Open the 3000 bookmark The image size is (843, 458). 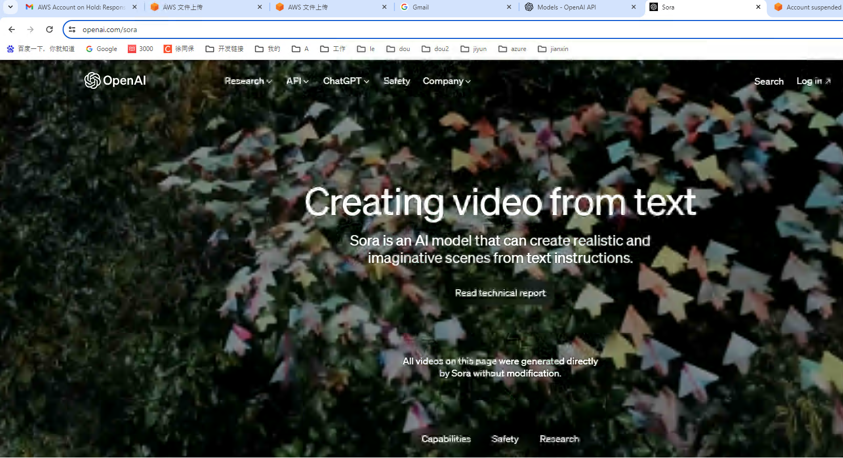click(x=140, y=49)
